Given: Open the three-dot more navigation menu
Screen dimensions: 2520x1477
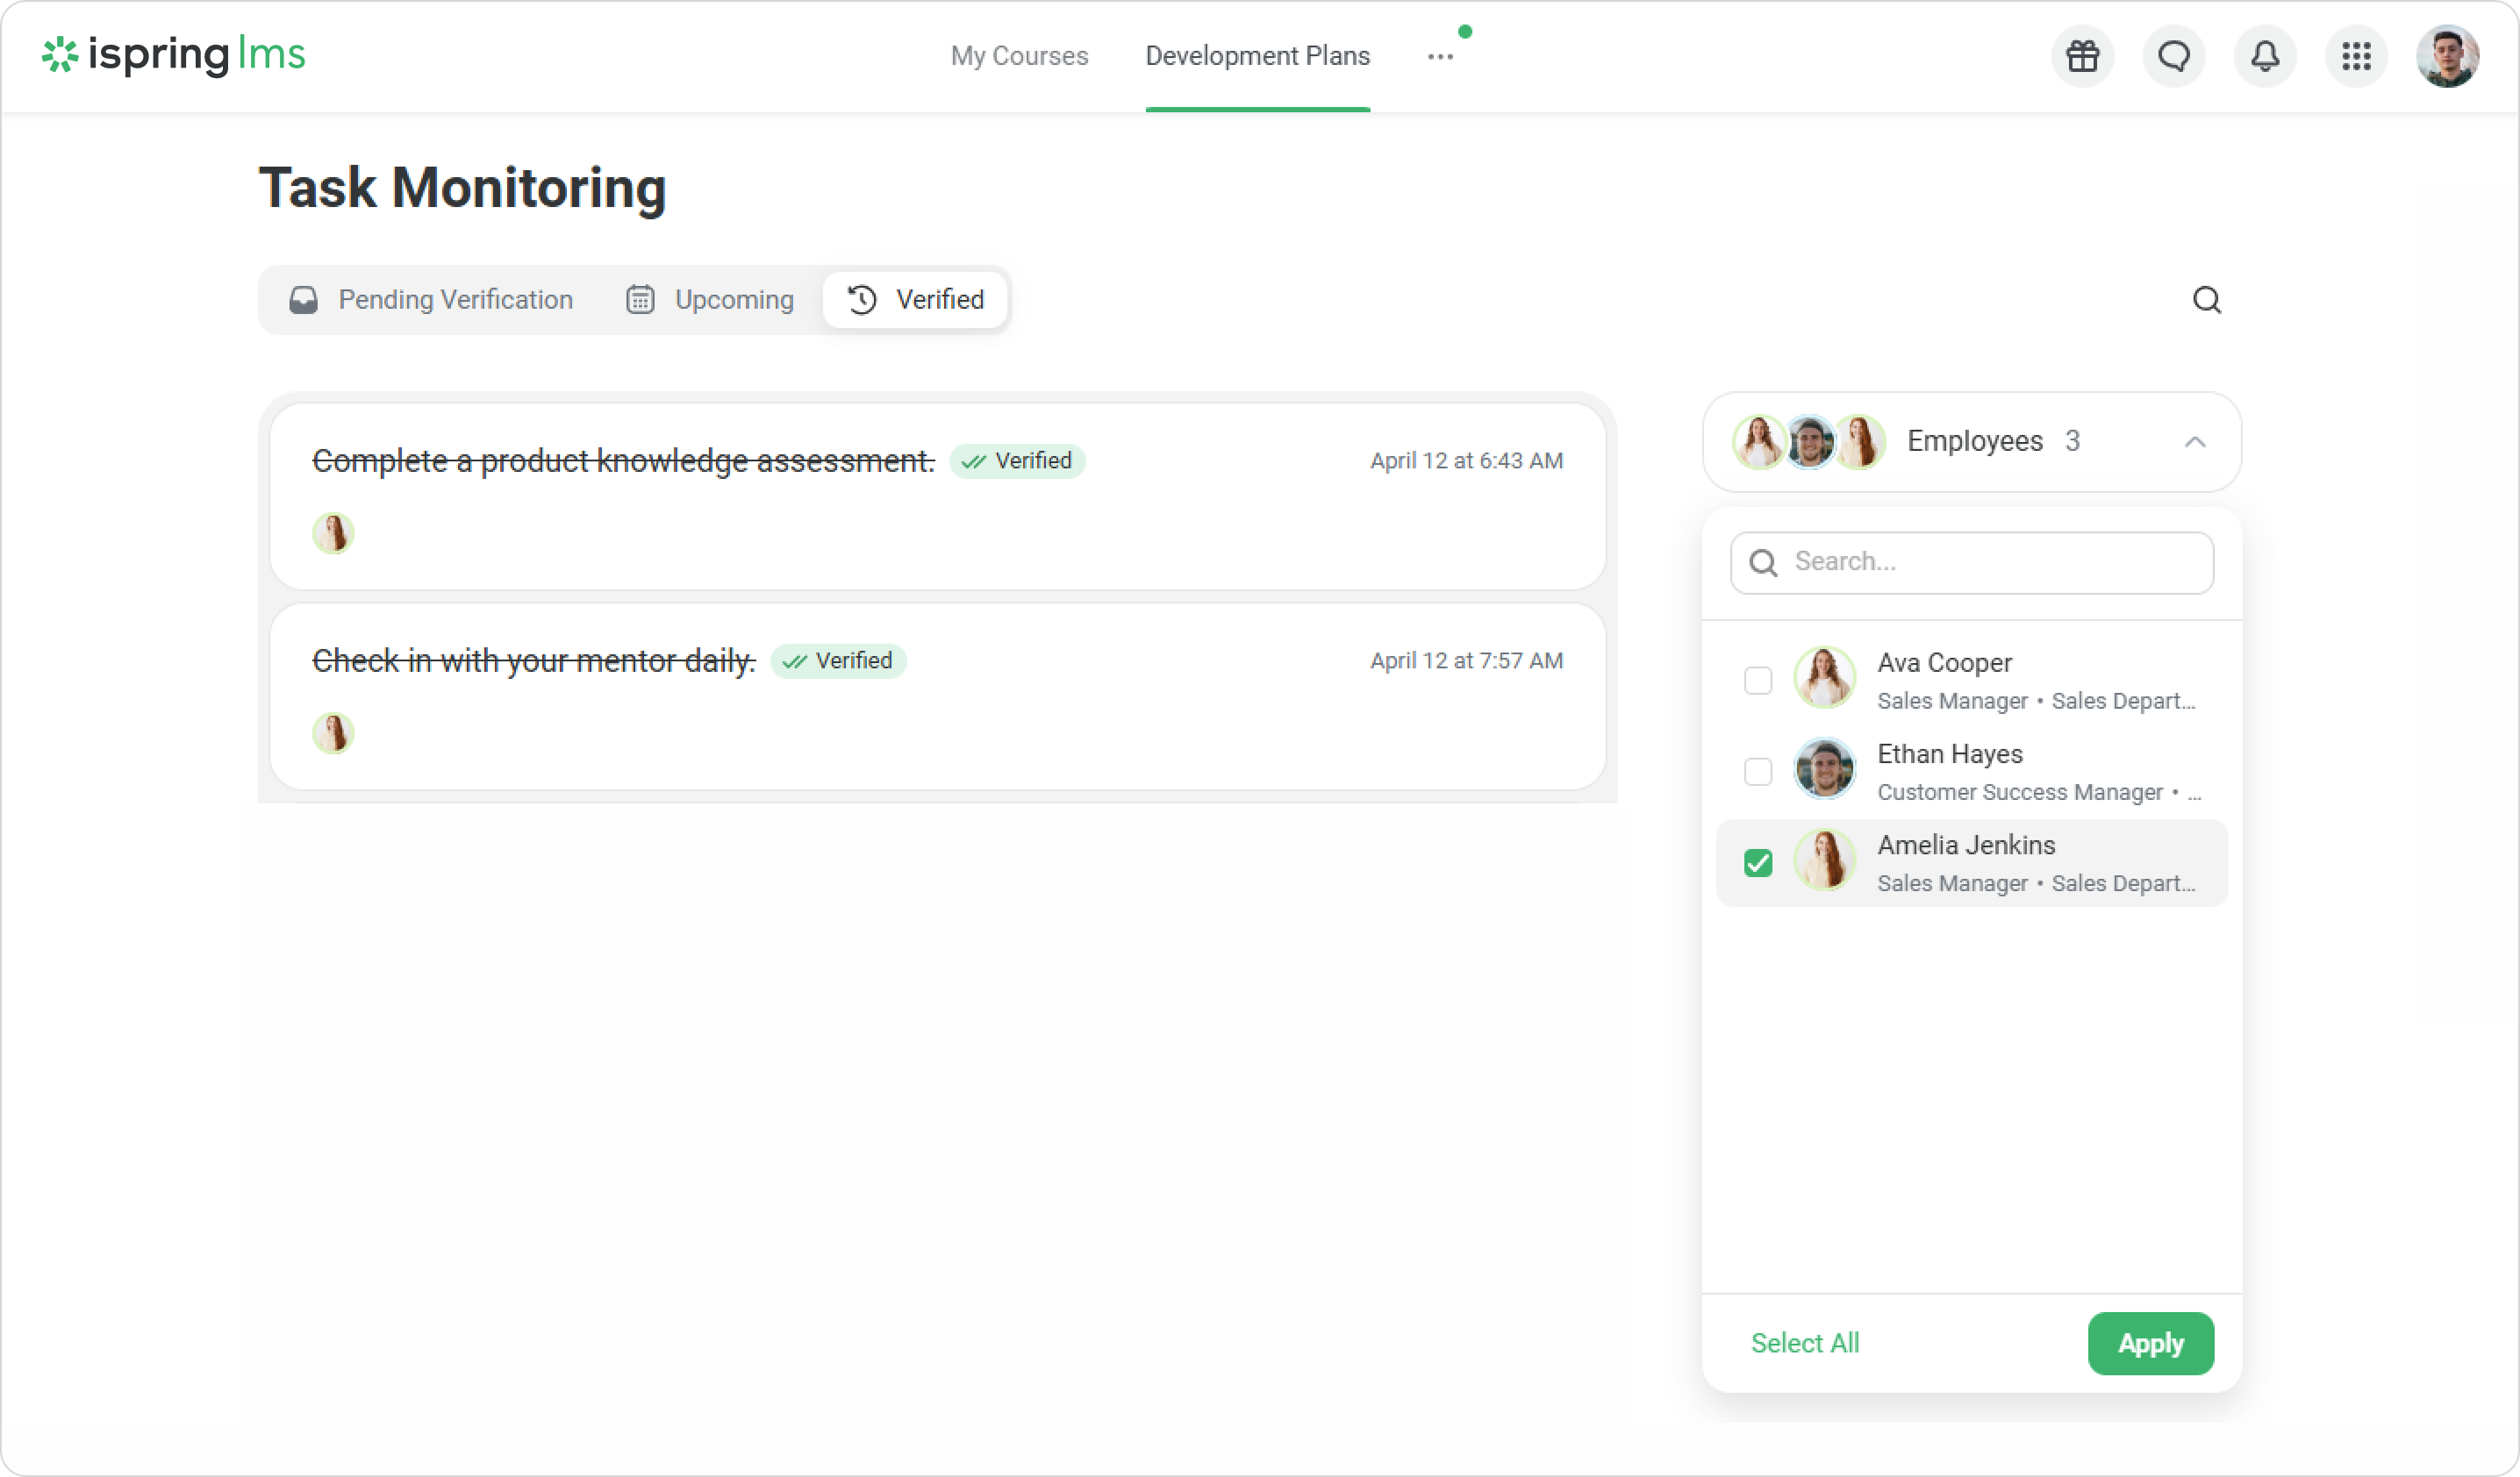Looking at the screenshot, I should coord(1440,57).
